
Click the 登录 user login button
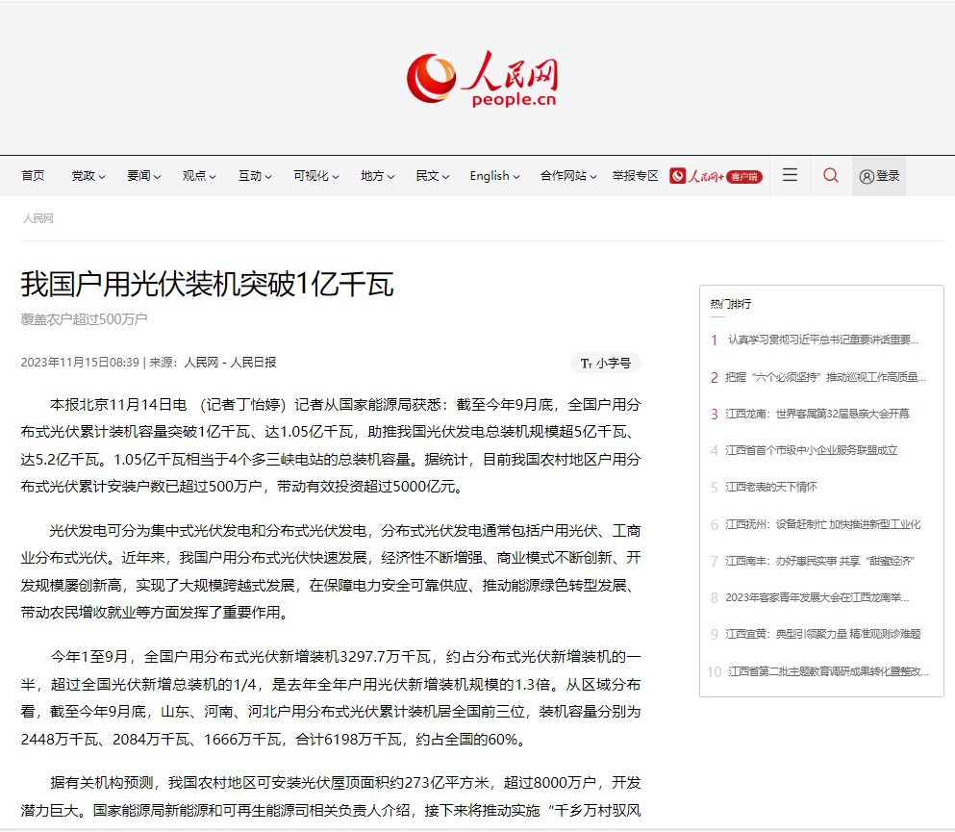pyautogui.click(x=879, y=176)
